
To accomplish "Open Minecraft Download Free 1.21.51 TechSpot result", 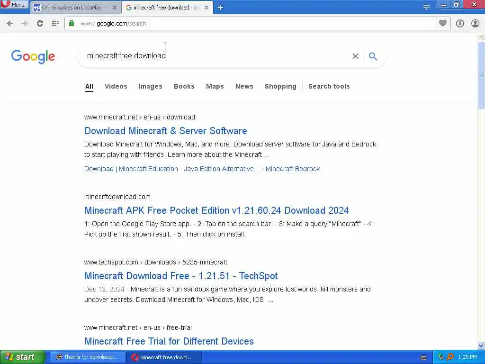I will (181, 276).
